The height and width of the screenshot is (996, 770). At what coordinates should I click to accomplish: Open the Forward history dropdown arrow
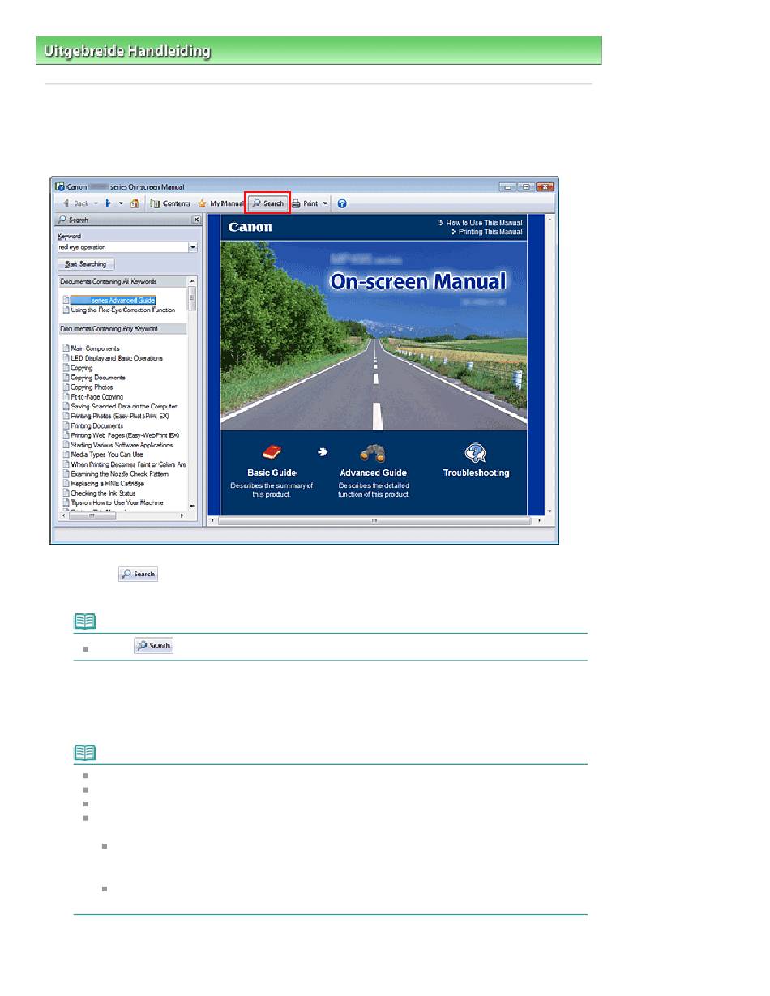click(x=121, y=203)
